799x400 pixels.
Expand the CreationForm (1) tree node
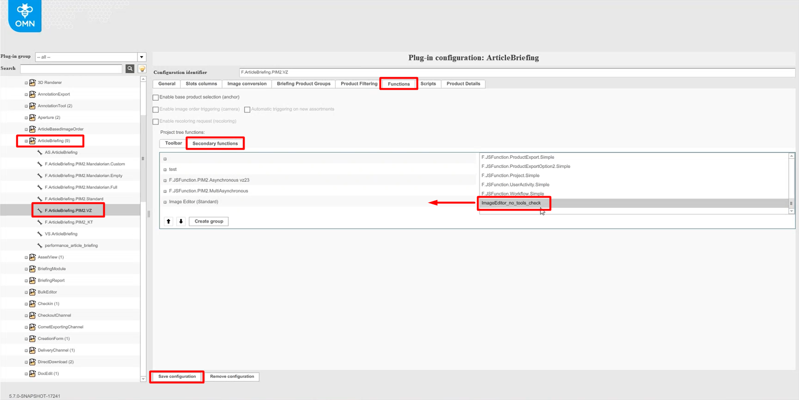(x=26, y=339)
